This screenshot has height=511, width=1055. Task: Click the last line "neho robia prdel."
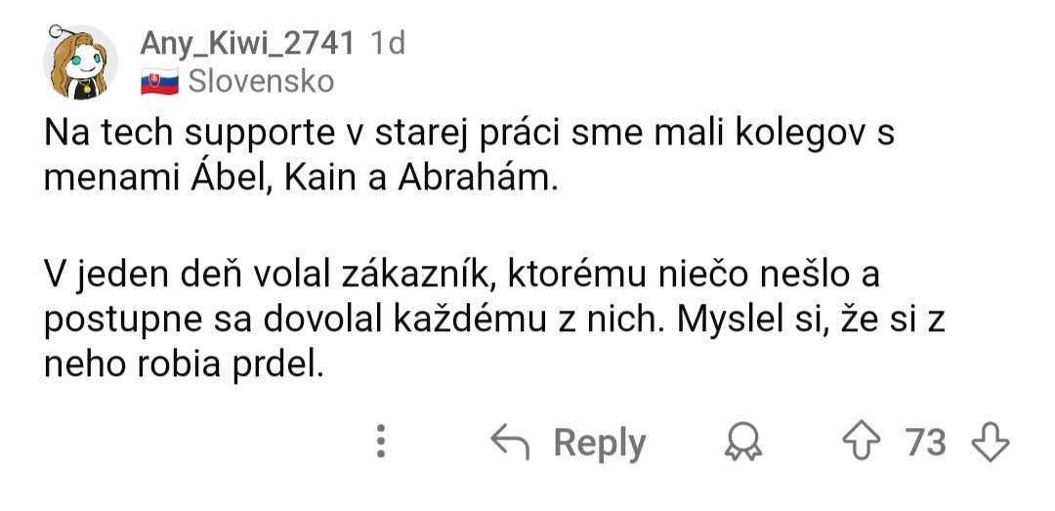pyautogui.click(x=184, y=367)
